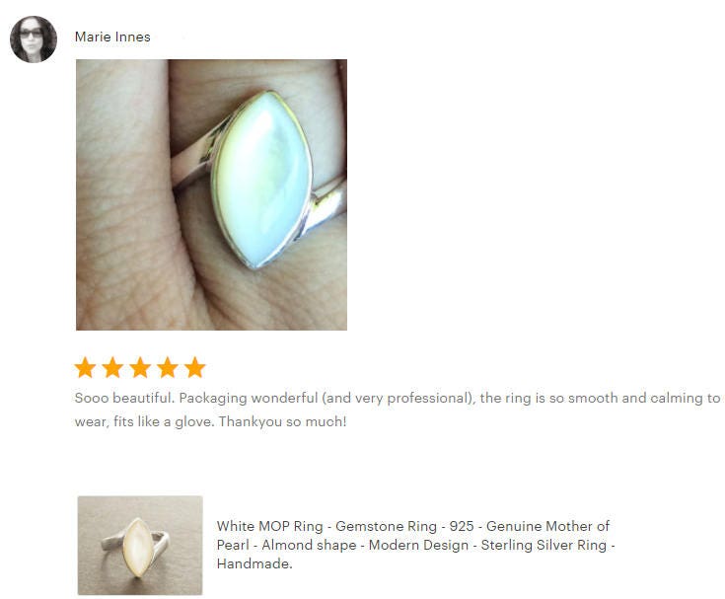Click Marie Innes' round profile avatar
This screenshot has width=725, height=599.
34,39
